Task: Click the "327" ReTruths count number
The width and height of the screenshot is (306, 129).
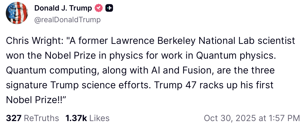Action: 13,118
